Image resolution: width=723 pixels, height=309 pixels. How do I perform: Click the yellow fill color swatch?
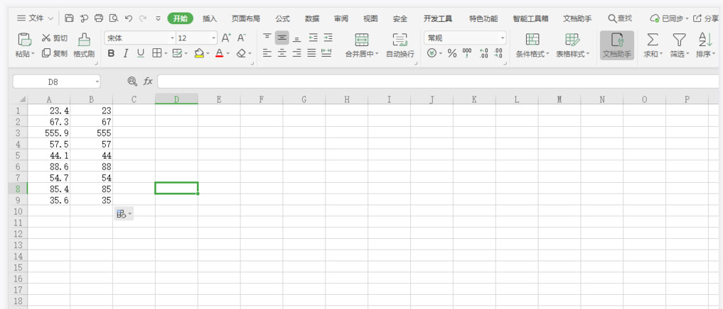point(199,53)
